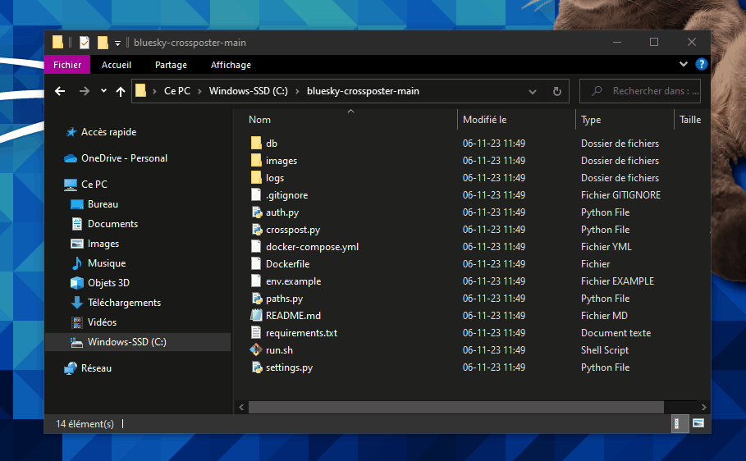
Task: Select the README.md file icon
Action: [256, 316]
